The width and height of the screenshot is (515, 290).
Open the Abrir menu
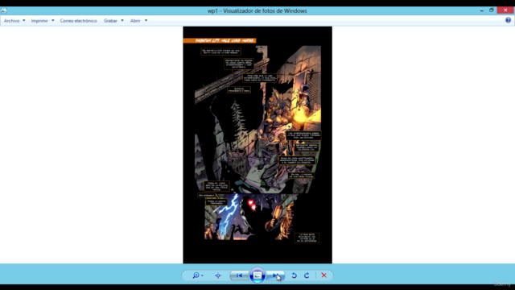135,21
